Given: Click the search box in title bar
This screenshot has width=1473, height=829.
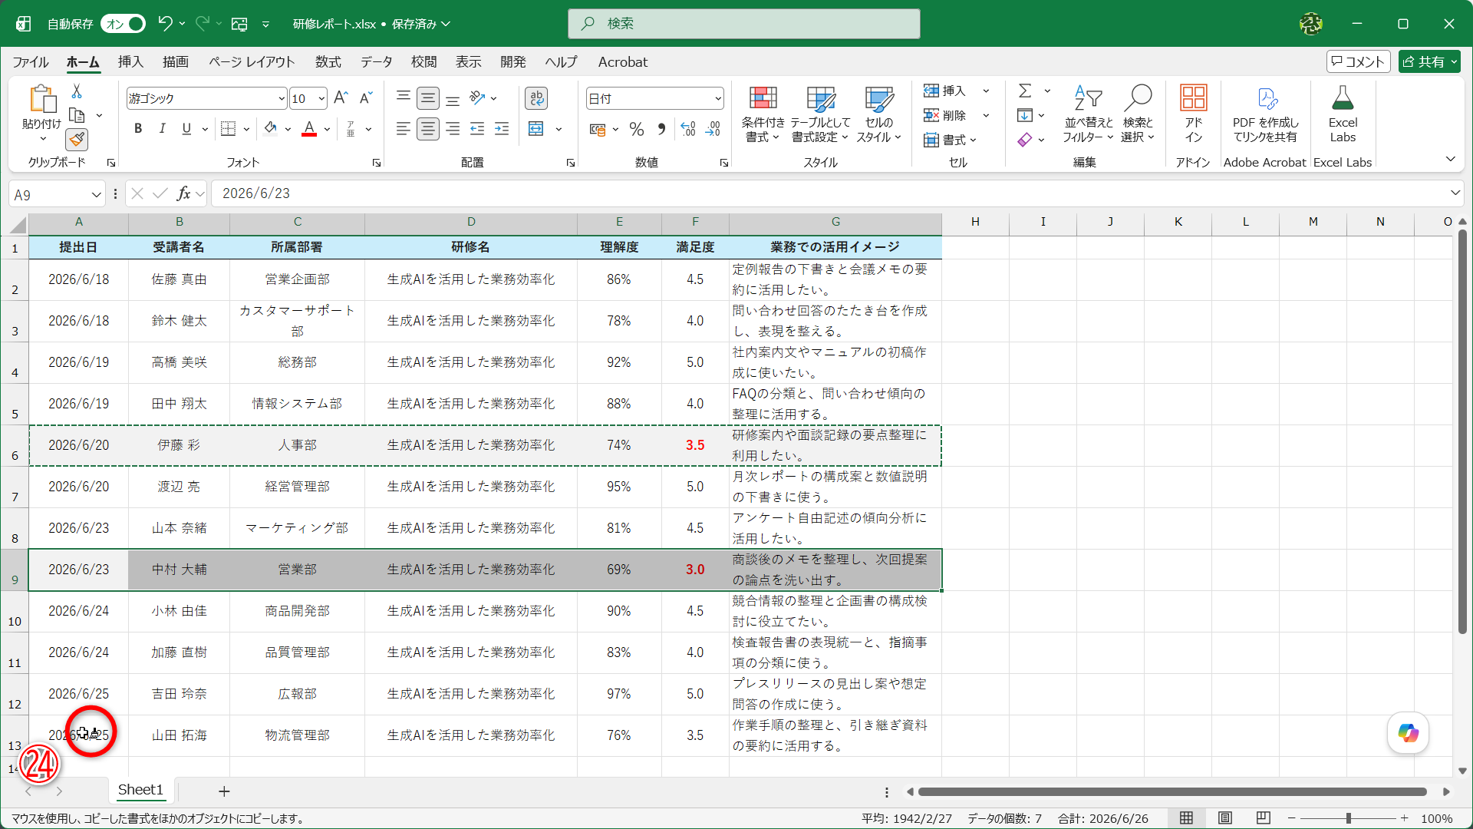Looking at the screenshot, I should point(744,24).
